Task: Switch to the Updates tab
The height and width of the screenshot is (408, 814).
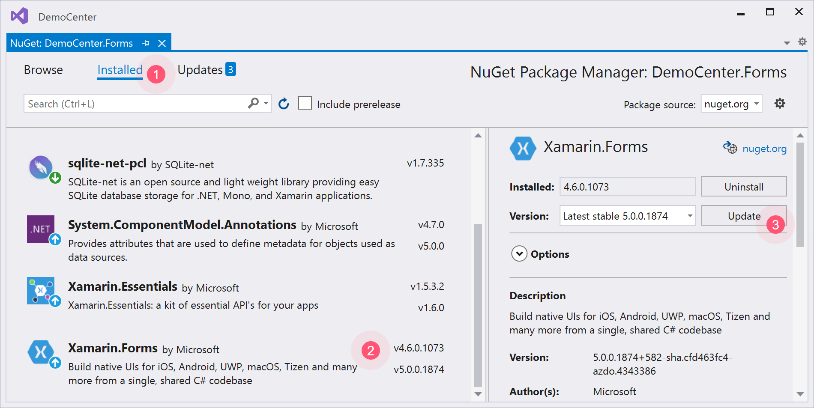Action: pos(200,70)
